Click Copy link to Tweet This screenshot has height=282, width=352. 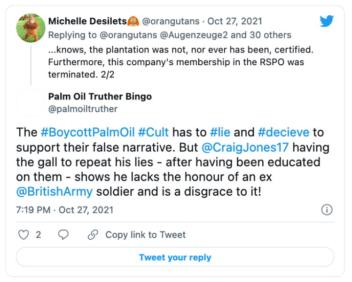[145, 235]
